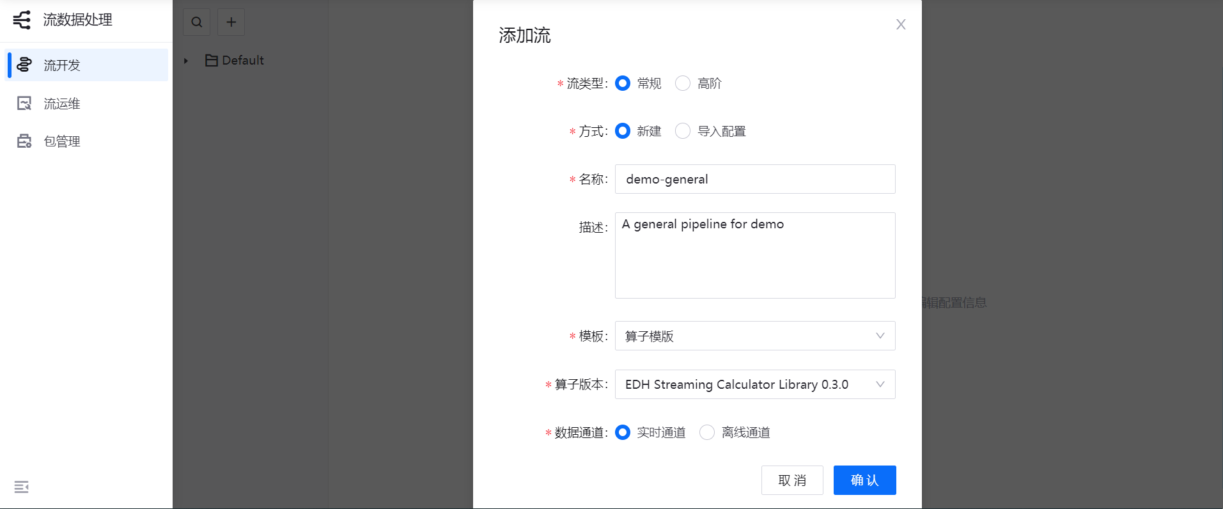Click the Default folder icon
This screenshot has width=1223, height=509.
pos(212,61)
